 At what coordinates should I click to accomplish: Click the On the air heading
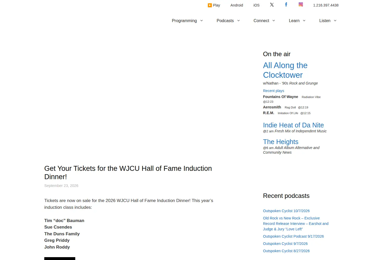[x=277, y=54]
